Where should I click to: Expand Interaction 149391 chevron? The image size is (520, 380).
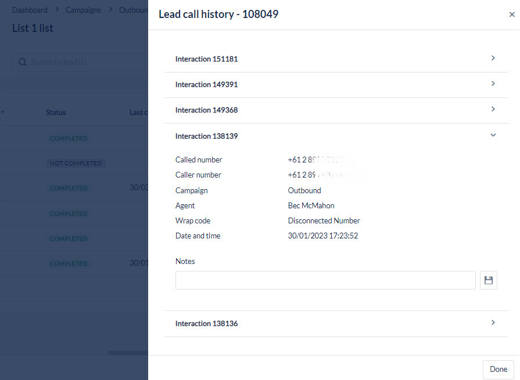click(493, 84)
